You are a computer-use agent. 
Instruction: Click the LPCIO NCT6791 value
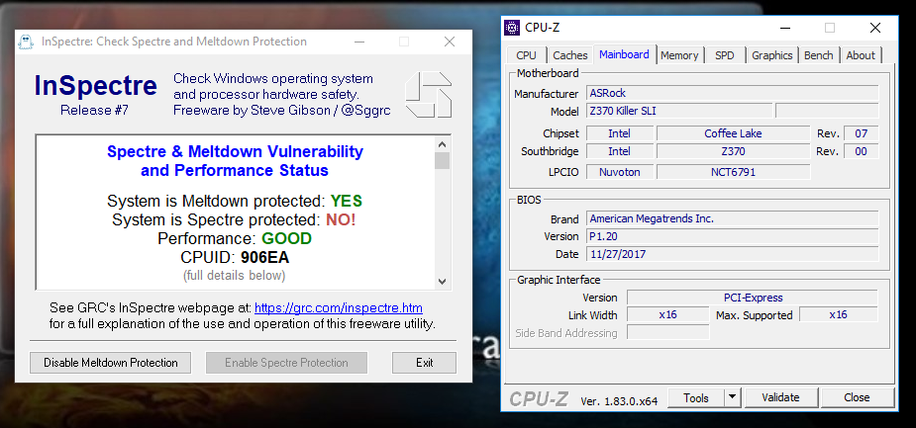pos(733,172)
